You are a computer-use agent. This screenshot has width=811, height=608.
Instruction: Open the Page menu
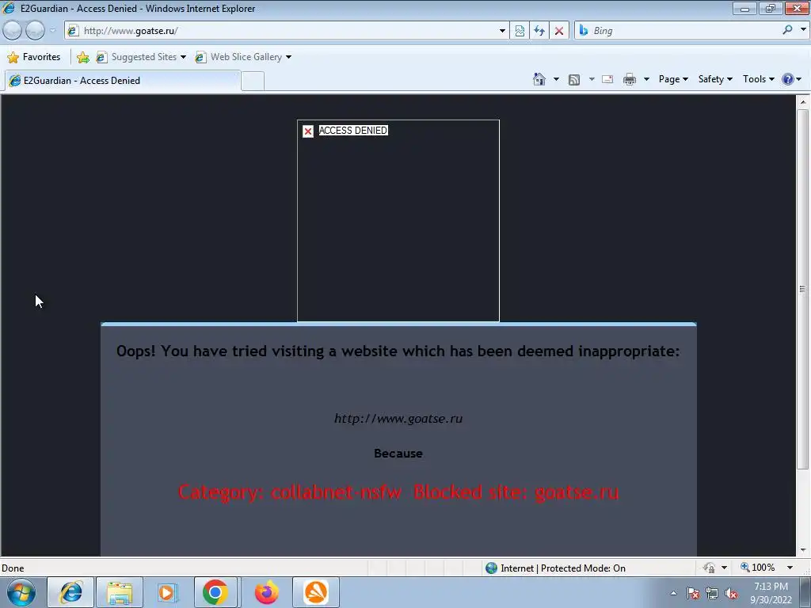click(x=673, y=79)
